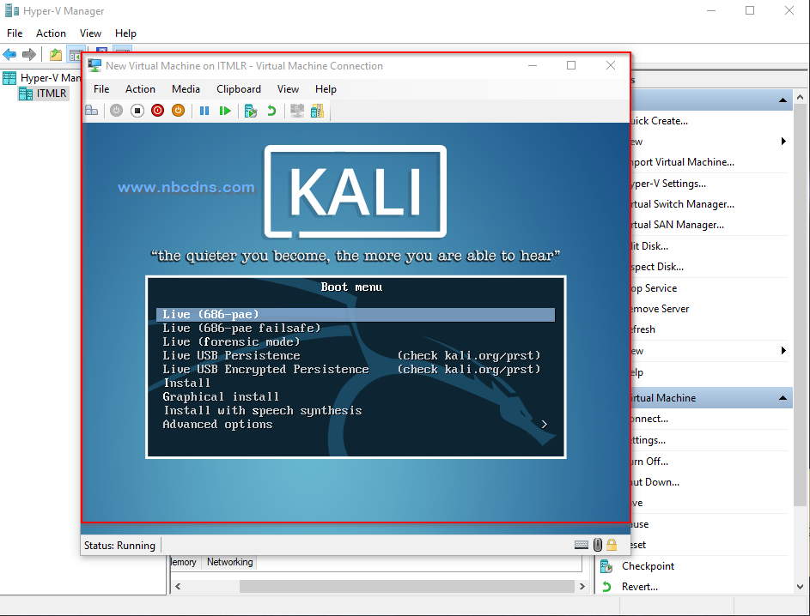Click the mouse status icon in VM window
The image size is (810, 616).
coord(598,545)
